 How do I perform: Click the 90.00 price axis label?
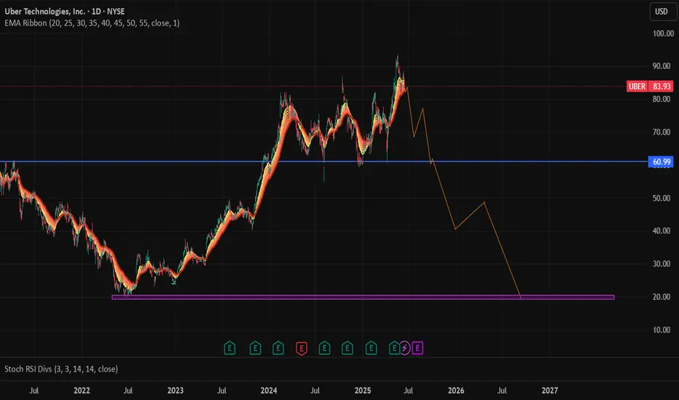point(662,66)
